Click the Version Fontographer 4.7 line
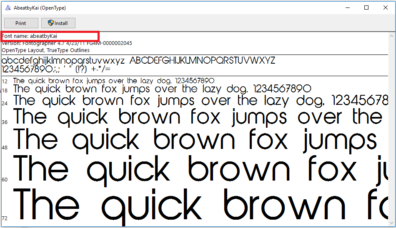Image resolution: width=396 pixels, height=228 pixels. (x=67, y=43)
